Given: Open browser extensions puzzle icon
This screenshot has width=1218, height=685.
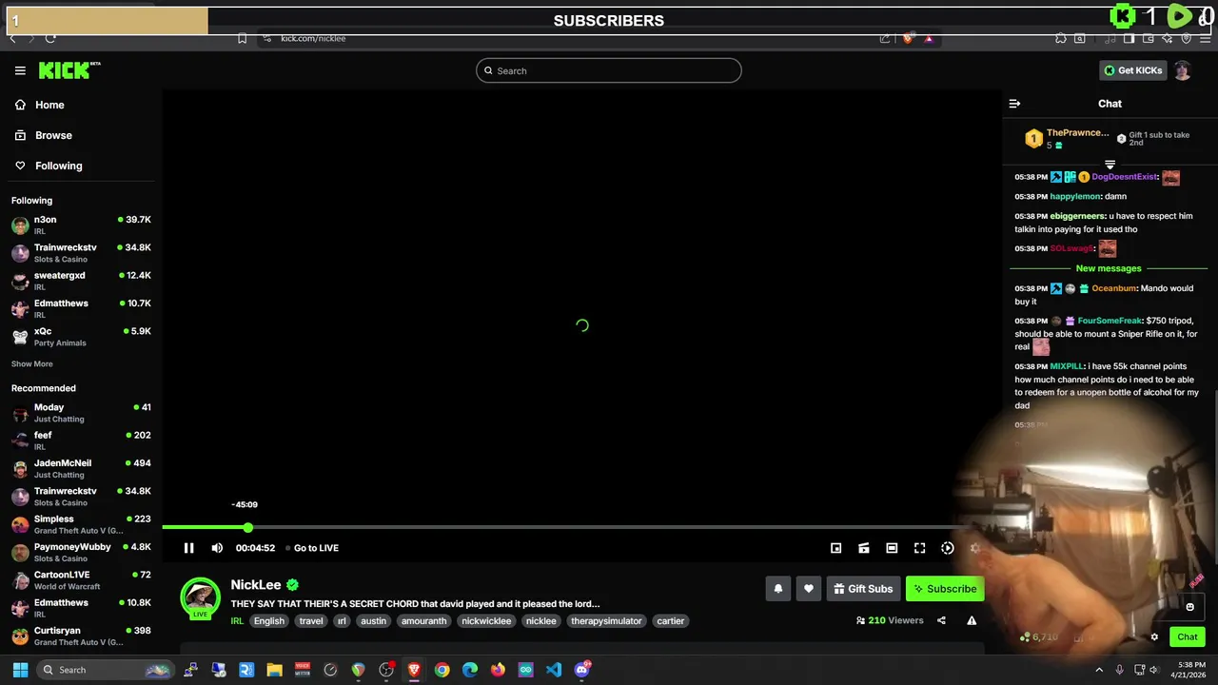Looking at the screenshot, I should click(1061, 38).
